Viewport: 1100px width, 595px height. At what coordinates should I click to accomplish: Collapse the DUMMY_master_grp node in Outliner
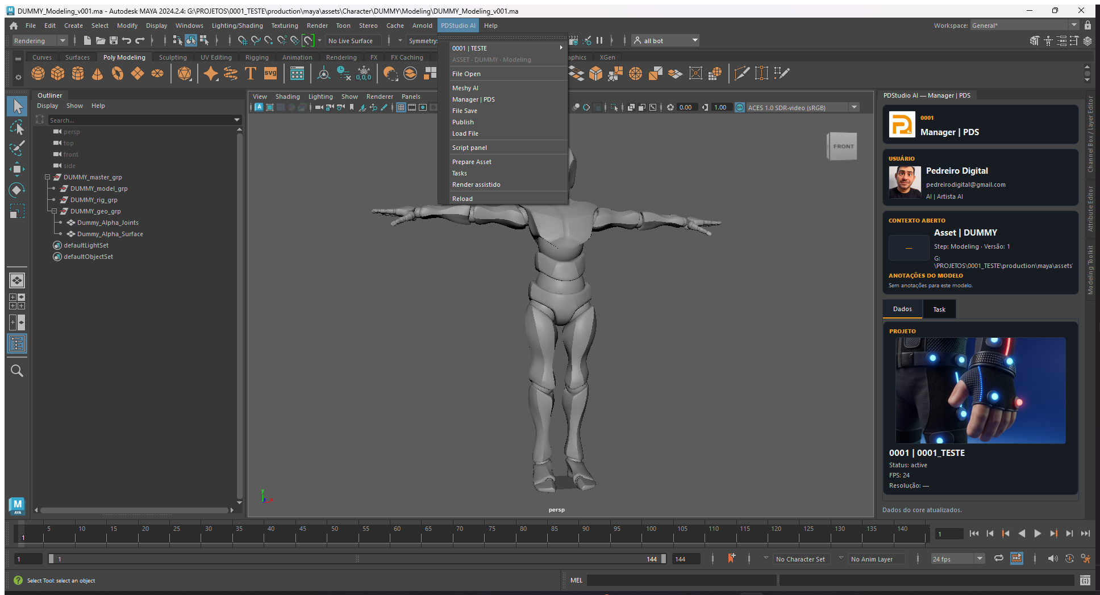pos(48,177)
